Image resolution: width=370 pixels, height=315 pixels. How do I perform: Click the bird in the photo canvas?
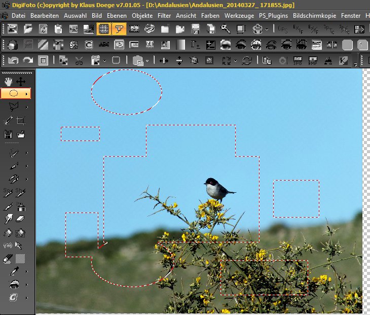(217, 189)
